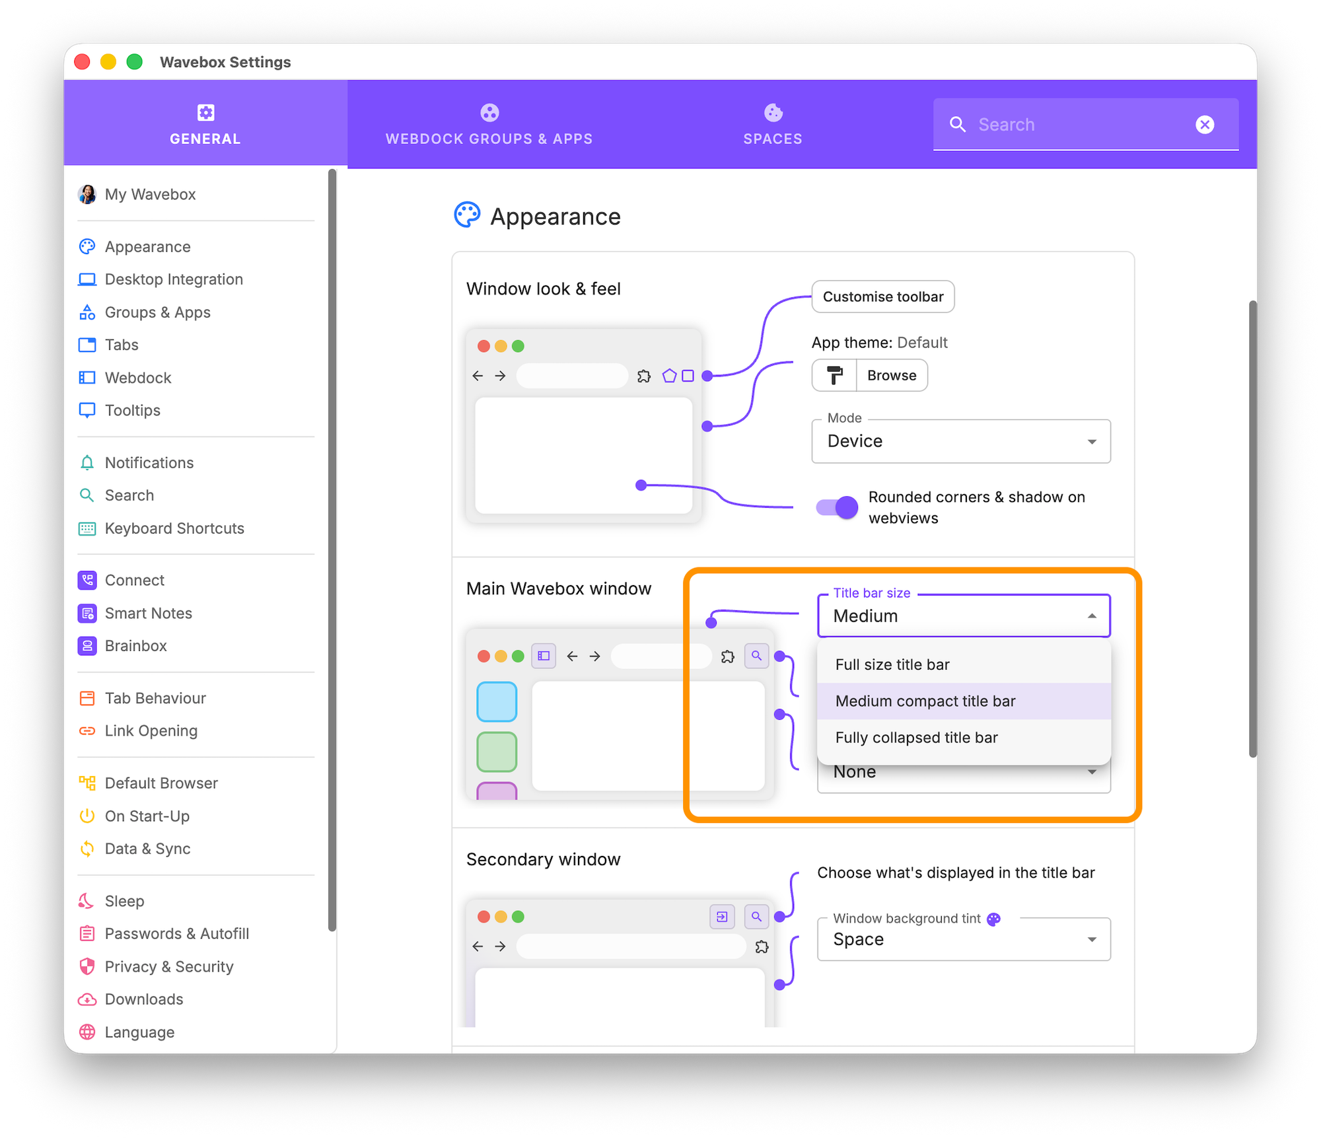Click the main settings pane scrollbar

coord(1252,529)
